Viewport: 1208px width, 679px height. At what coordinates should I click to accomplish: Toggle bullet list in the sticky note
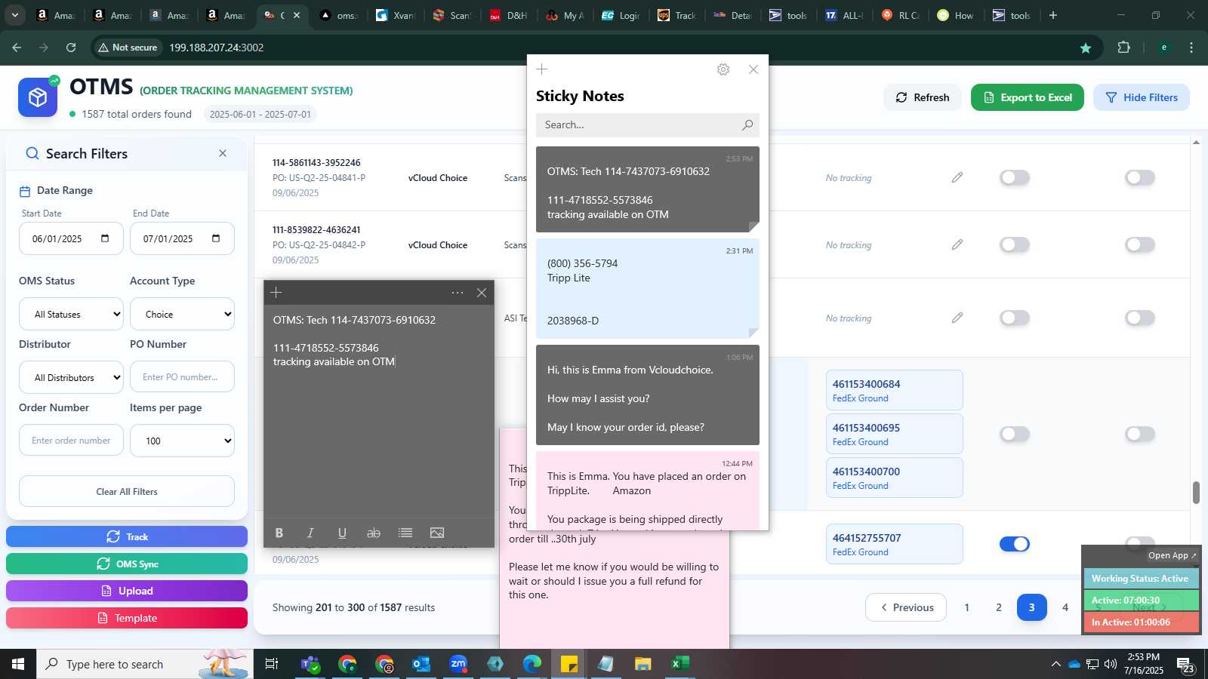(x=405, y=533)
